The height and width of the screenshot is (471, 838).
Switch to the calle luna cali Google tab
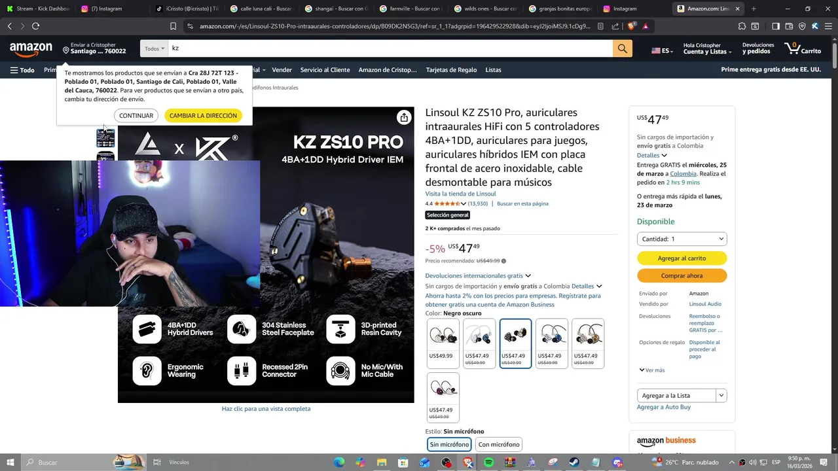(262, 9)
